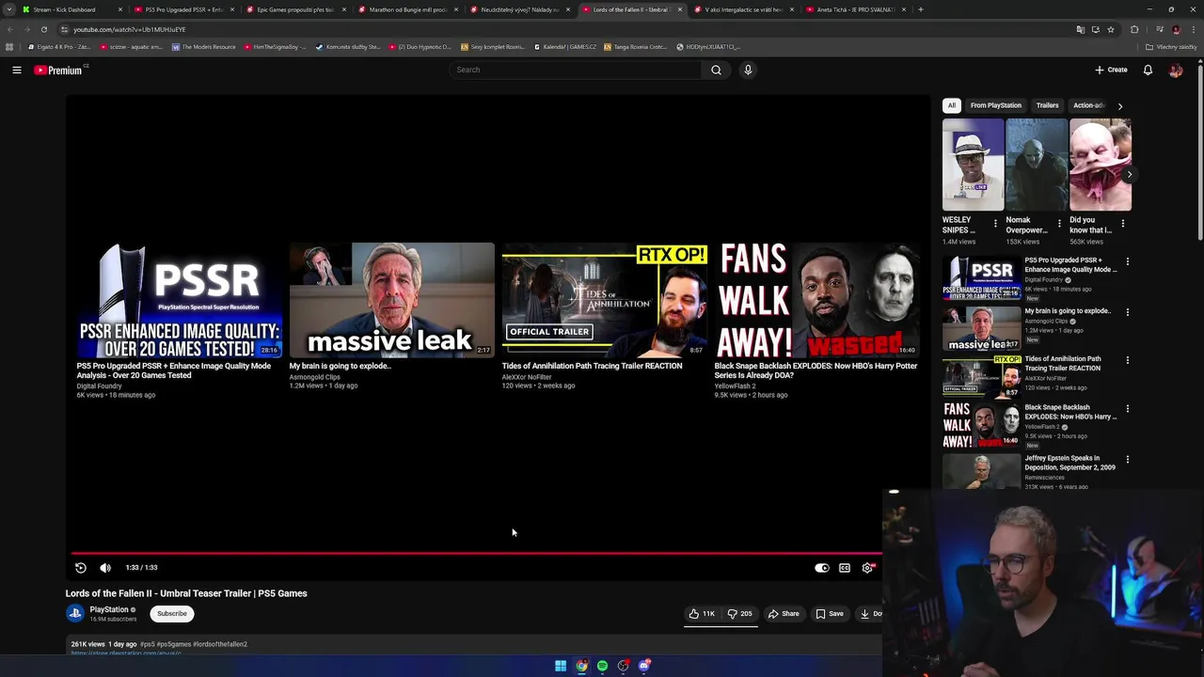Click the red video progress bar
The width and height of the screenshot is (1204, 677).
click(x=476, y=554)
